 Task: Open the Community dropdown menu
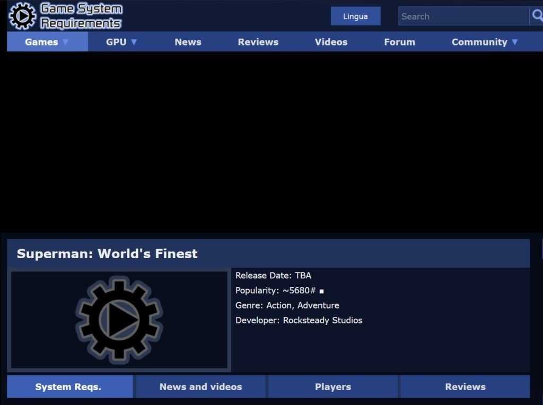pyautogui.click(x=485, y=42)
